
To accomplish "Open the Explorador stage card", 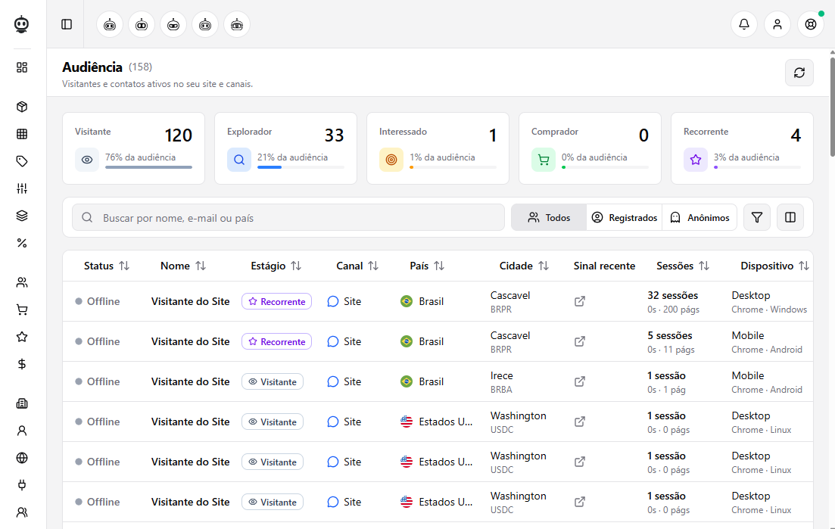I will [x=285, y=148].
